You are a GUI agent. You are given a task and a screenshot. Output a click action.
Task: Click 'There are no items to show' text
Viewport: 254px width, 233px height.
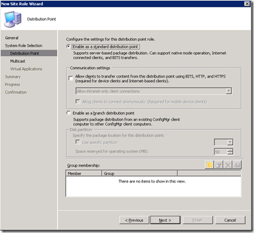152,181
